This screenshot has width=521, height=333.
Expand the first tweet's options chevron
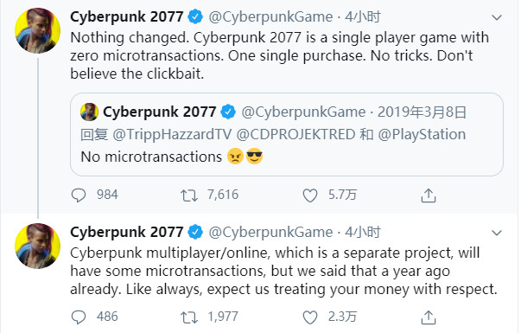tap(497, 17)
